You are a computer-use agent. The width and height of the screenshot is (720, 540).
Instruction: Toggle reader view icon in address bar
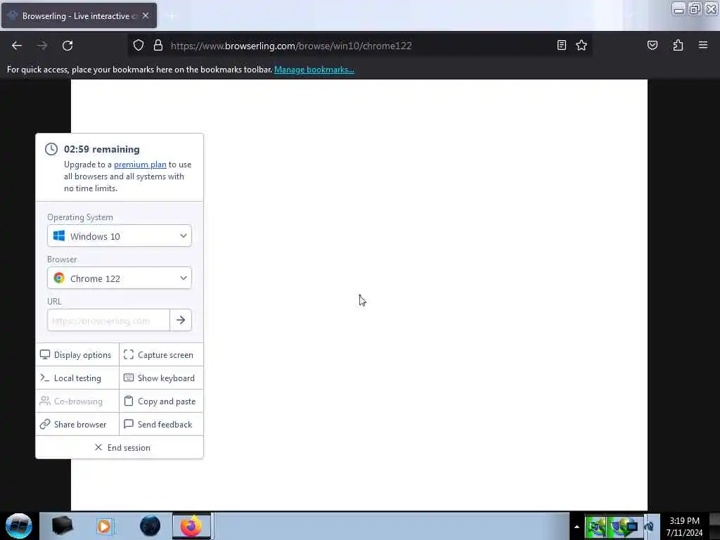[562, 45]
